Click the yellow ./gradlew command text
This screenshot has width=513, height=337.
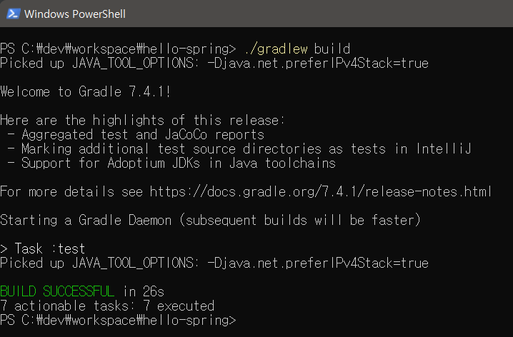tap(276, 49)
